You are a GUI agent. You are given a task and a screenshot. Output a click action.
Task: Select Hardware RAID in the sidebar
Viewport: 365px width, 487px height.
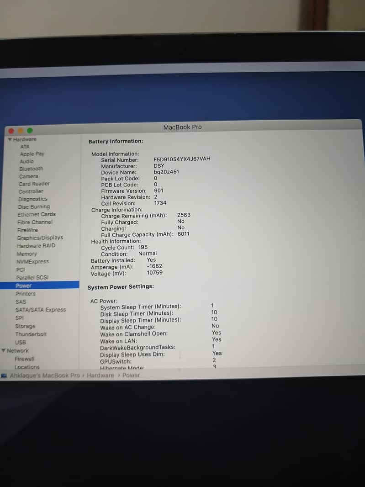pyautogui.click(x=36, y=245)
